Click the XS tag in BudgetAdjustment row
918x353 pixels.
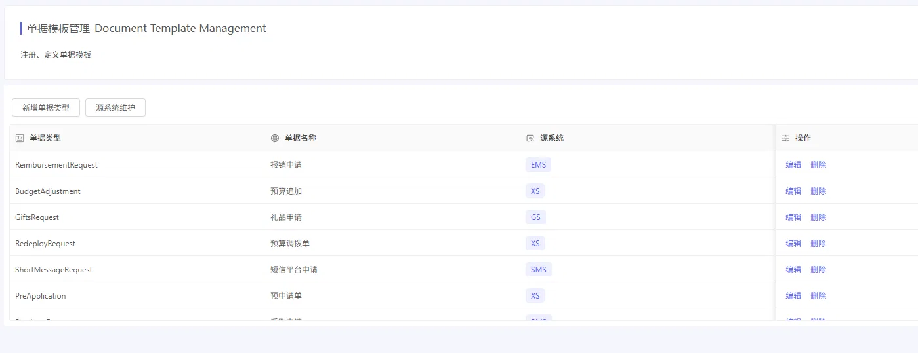(535, 191)
